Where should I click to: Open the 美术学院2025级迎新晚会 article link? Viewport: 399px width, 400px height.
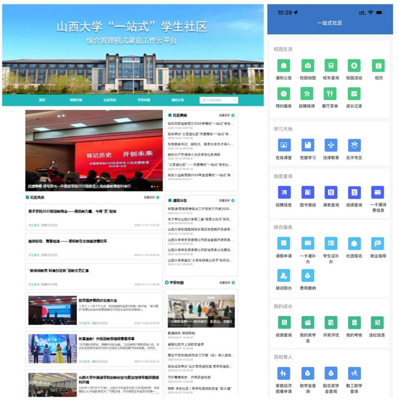point(72,211)
